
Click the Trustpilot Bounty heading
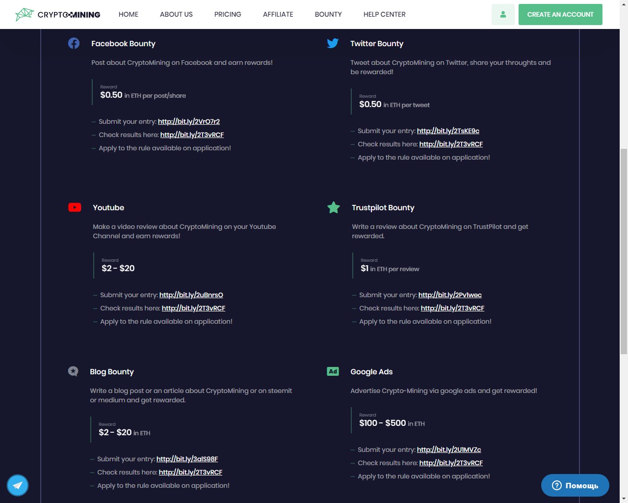(383, 207)
